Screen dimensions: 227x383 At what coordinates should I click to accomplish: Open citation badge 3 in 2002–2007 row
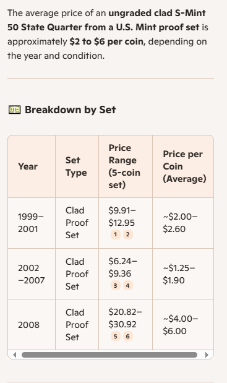pos(116,285)
